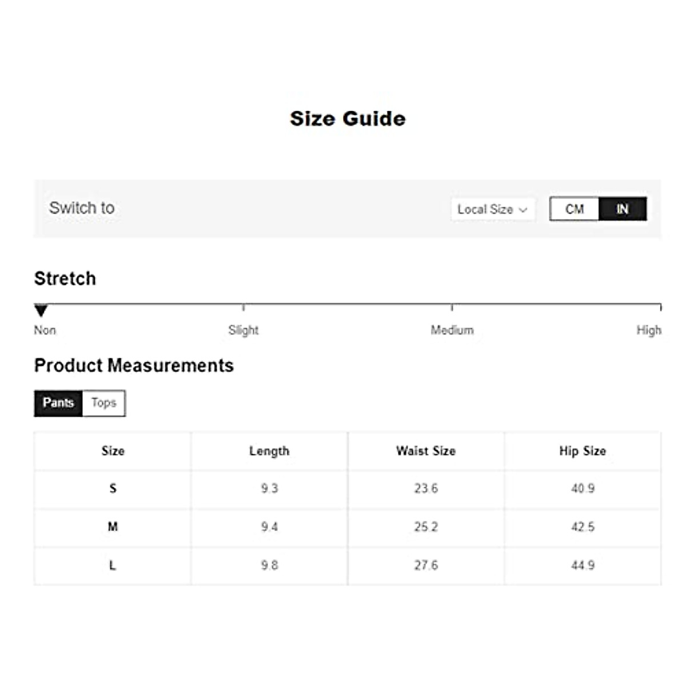Image resolution: width=686 pixels, height=686 pixels.
Task: Click the Medium point on stretch scale
Action: 452,308
